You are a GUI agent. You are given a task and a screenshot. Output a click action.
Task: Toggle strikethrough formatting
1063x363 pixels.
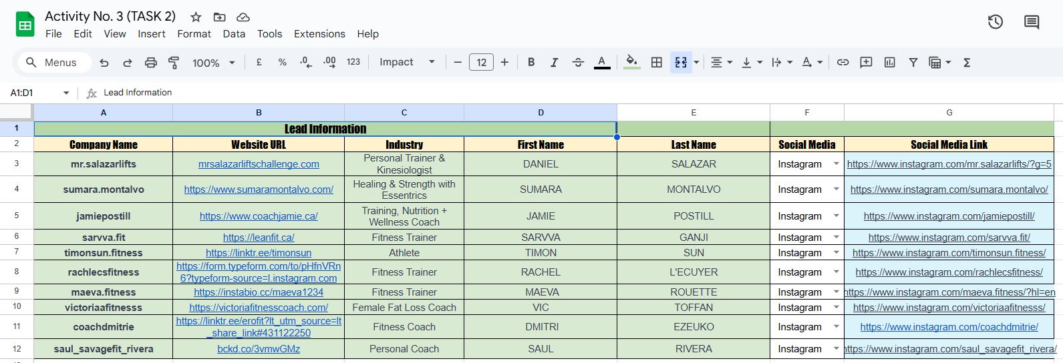[x=578, y=62]
